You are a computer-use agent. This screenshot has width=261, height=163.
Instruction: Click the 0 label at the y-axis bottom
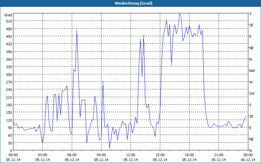[x=11, y=150]
